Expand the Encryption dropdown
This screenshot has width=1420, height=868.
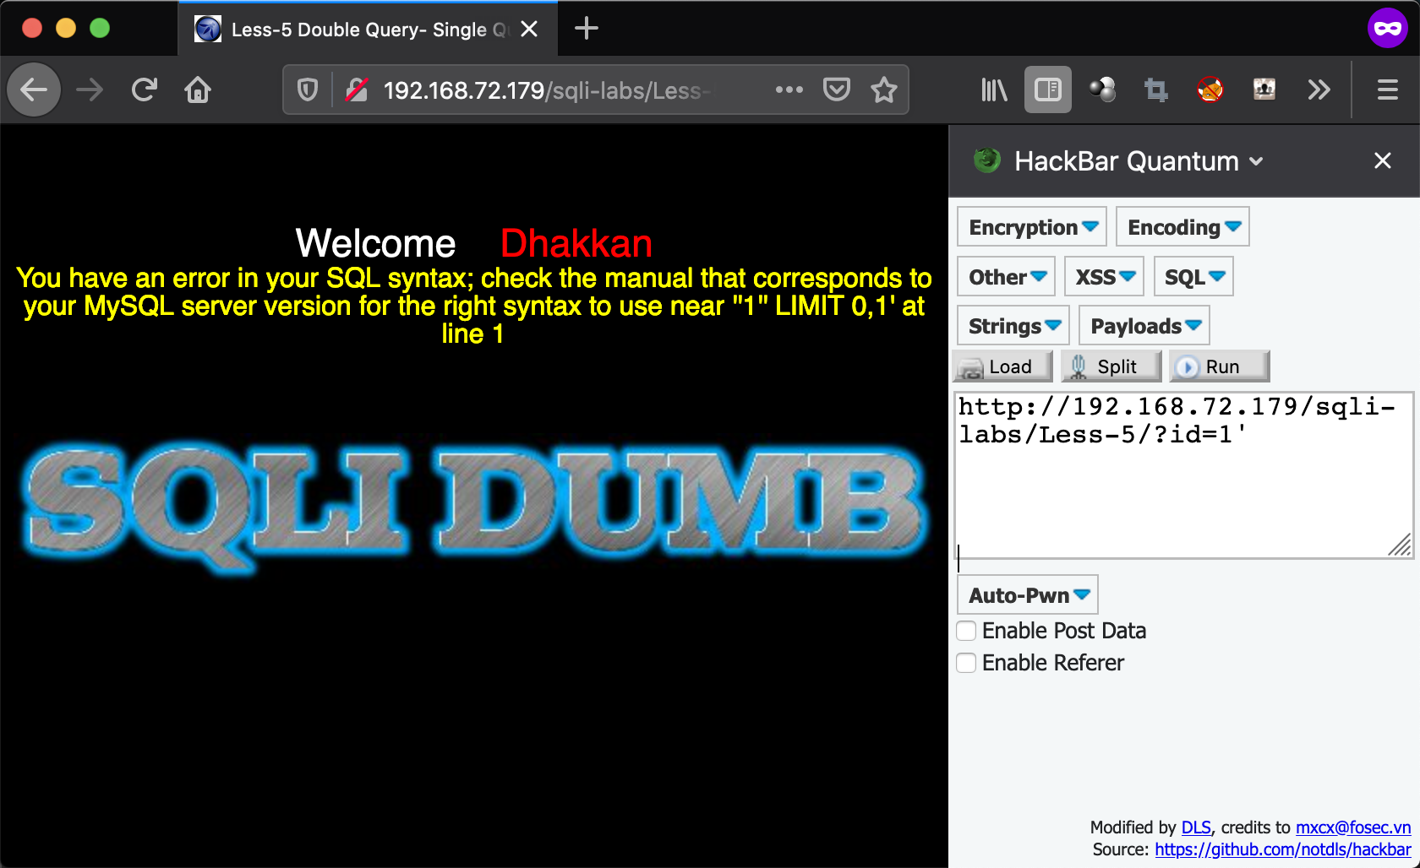[1032, 227]
